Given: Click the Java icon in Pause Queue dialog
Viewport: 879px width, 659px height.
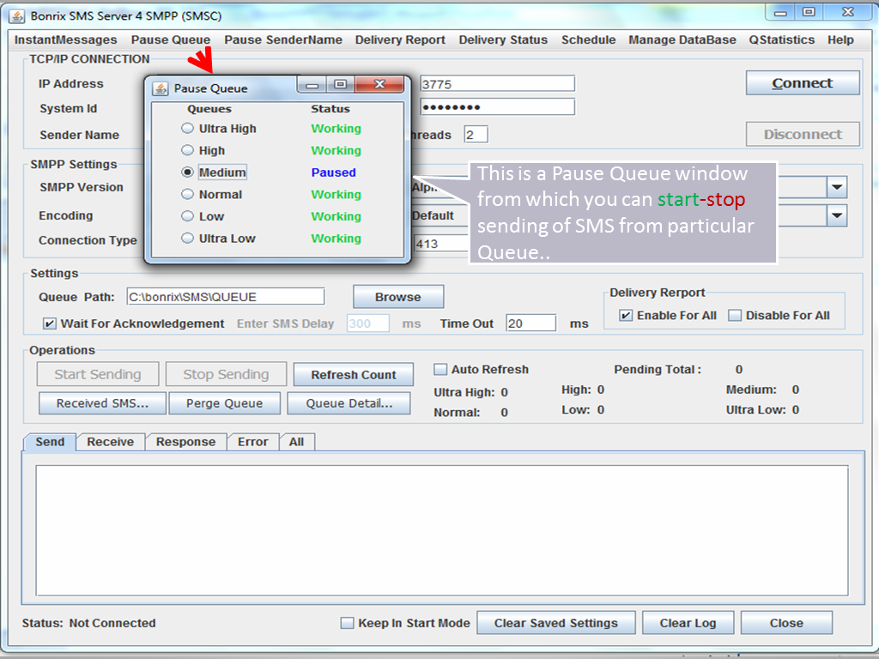Looking at the screenshot, I should tap(161, 88).
